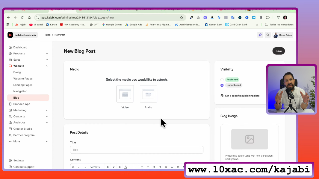
Task: Click the editor undo arrow
Action: click(x=79, y=167)
